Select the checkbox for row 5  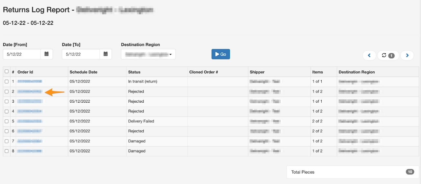tap(7, 121)
